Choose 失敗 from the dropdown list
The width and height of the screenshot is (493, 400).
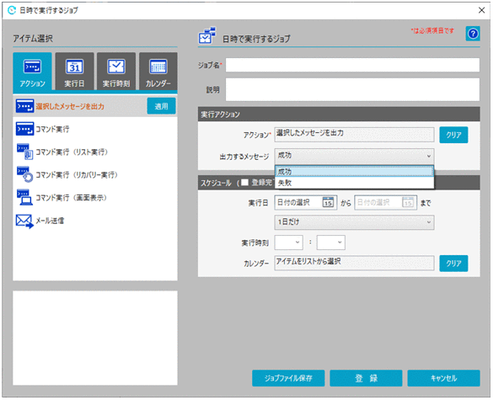[354, 183]
